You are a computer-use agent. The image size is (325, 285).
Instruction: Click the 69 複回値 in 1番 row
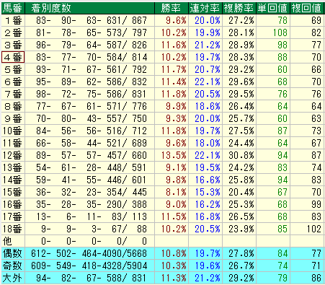pos(316,20)
